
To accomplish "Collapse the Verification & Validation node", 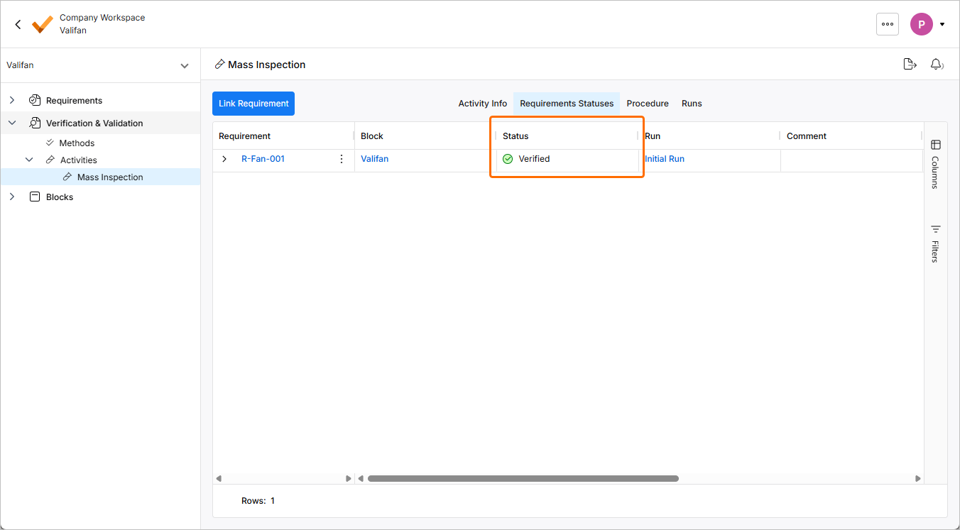I will [12, 123].
